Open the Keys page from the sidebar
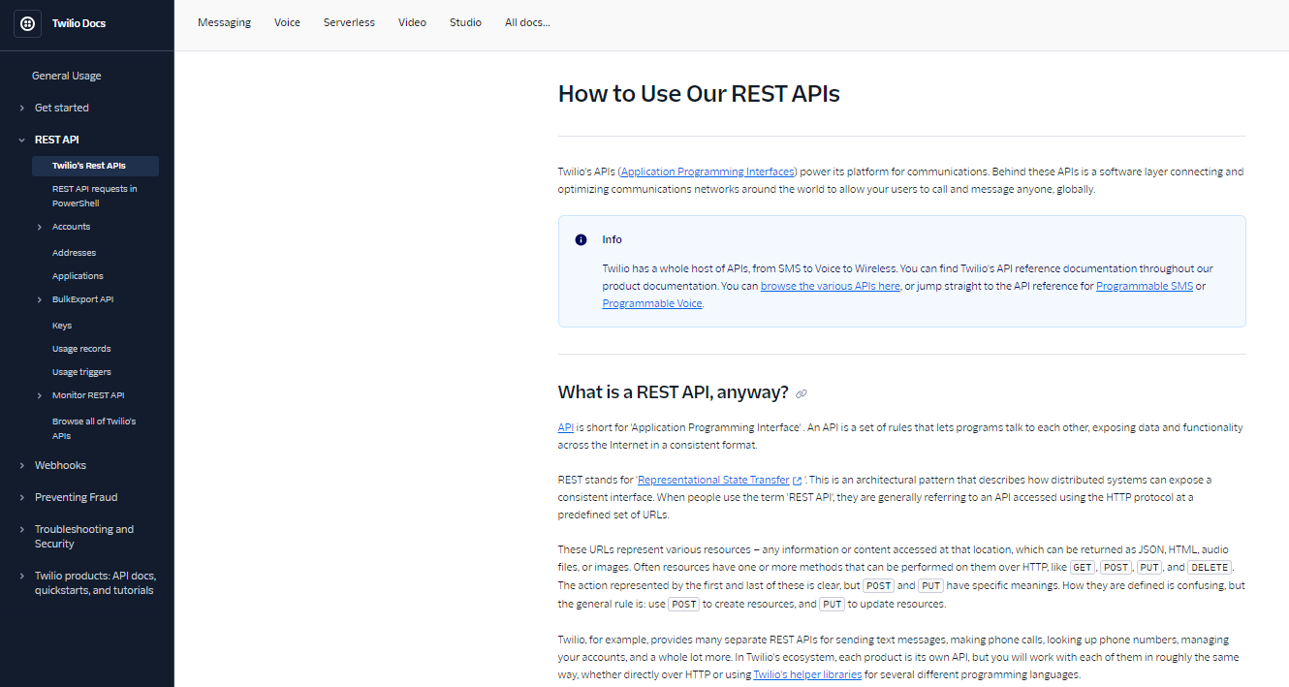Screen dimensions: 1289x687 [x=61, y=325]
